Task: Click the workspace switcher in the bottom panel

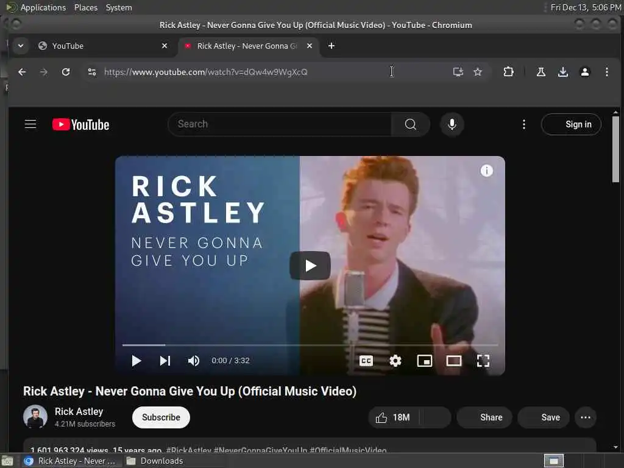Action: click(x=553, y=461)
